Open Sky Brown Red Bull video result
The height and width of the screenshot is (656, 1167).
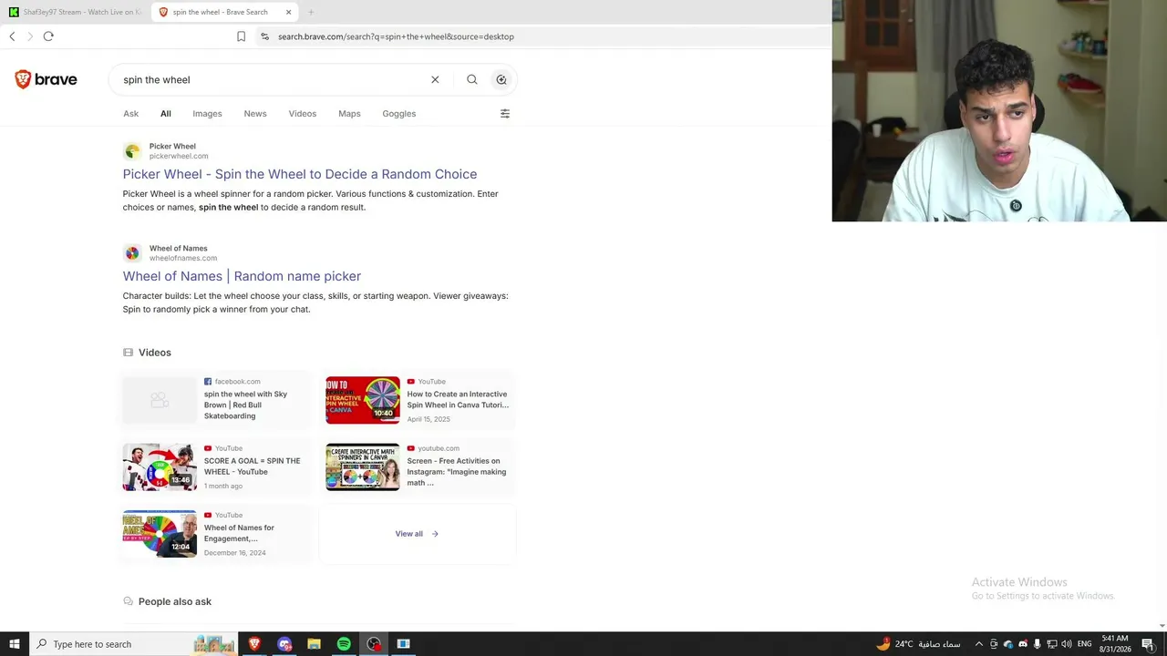[x=245, y=405]
